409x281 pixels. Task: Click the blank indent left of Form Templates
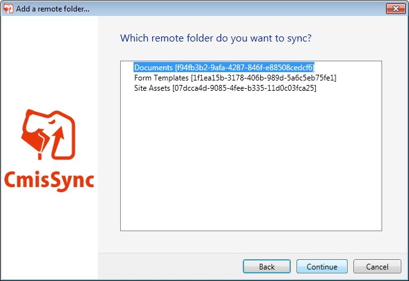[x=127, y=77]
